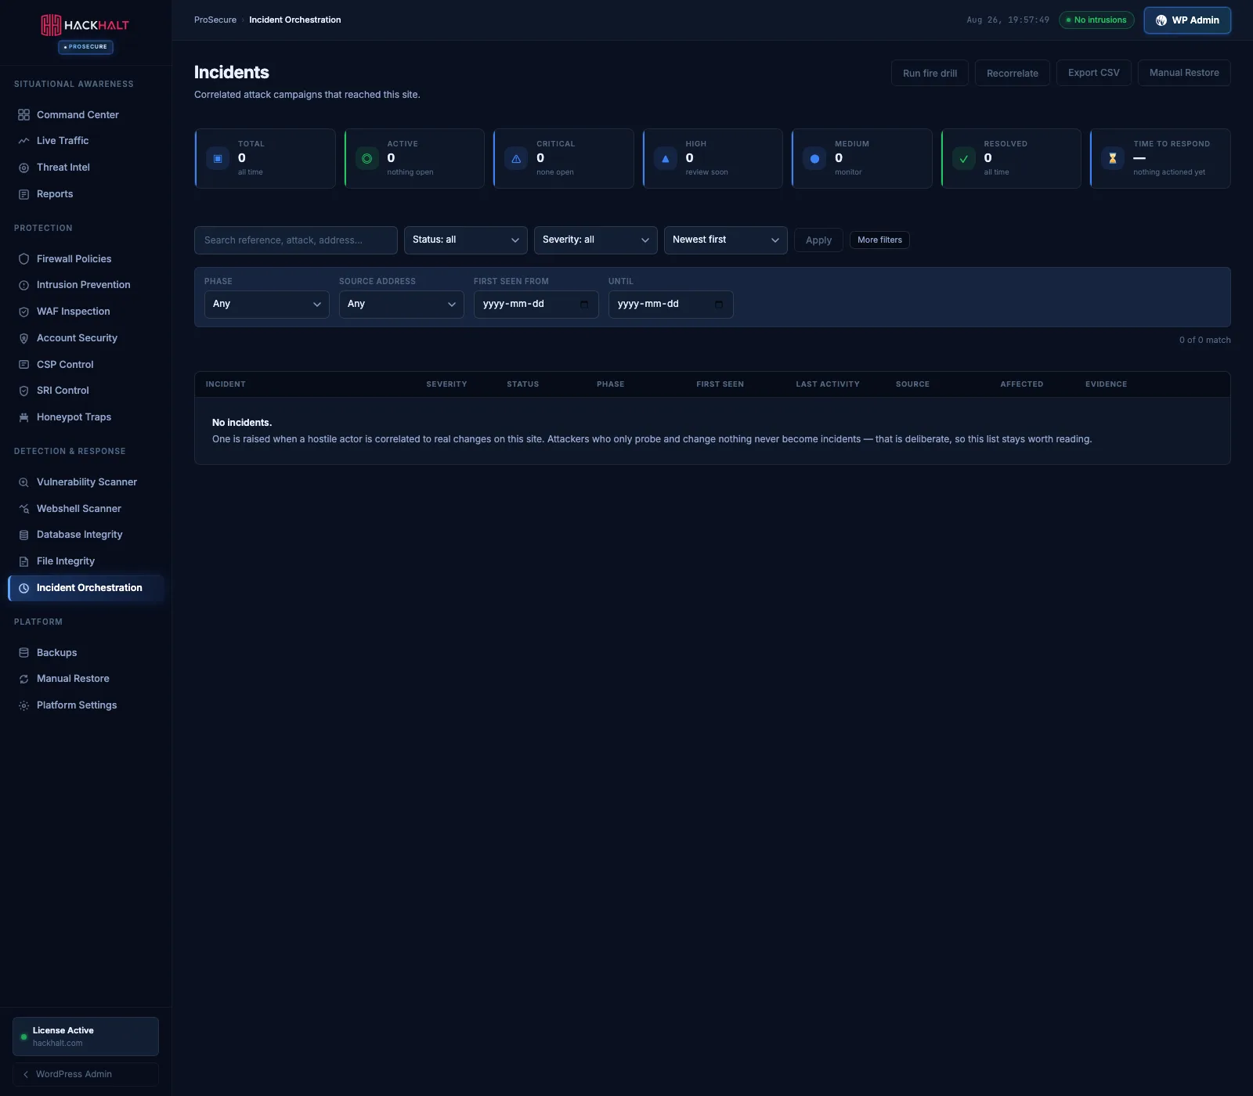This screenshot has height=1096, width=1253.
Task: Click the Platform Settings gear icon
Action: tap(23, 705)
